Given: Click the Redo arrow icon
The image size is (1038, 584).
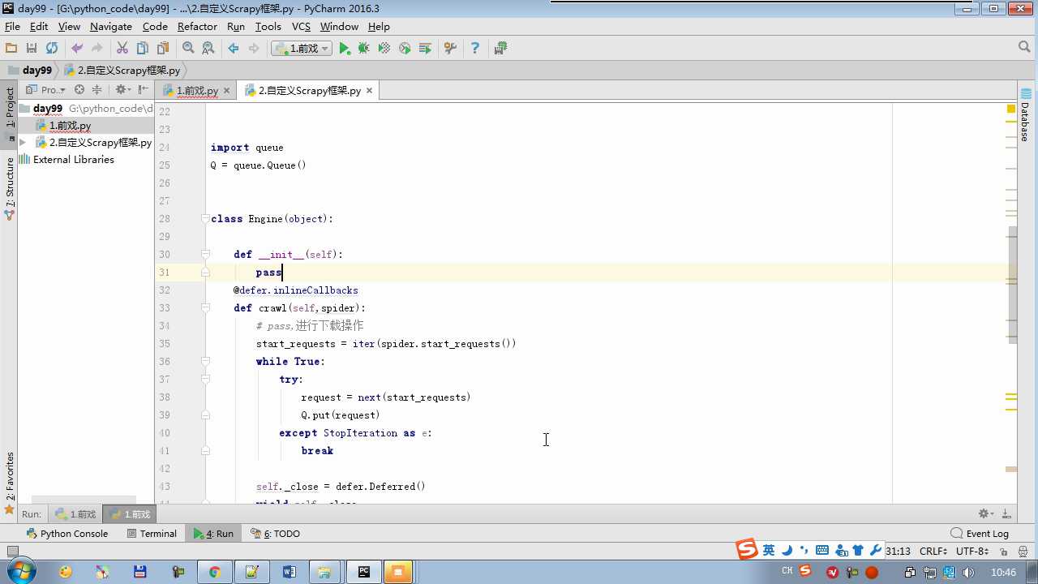Looking at the screenshot, I should 97,49.
